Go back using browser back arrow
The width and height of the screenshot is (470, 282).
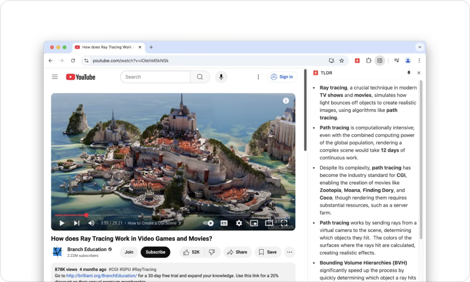pyautogui.click(x=50, y=61)
